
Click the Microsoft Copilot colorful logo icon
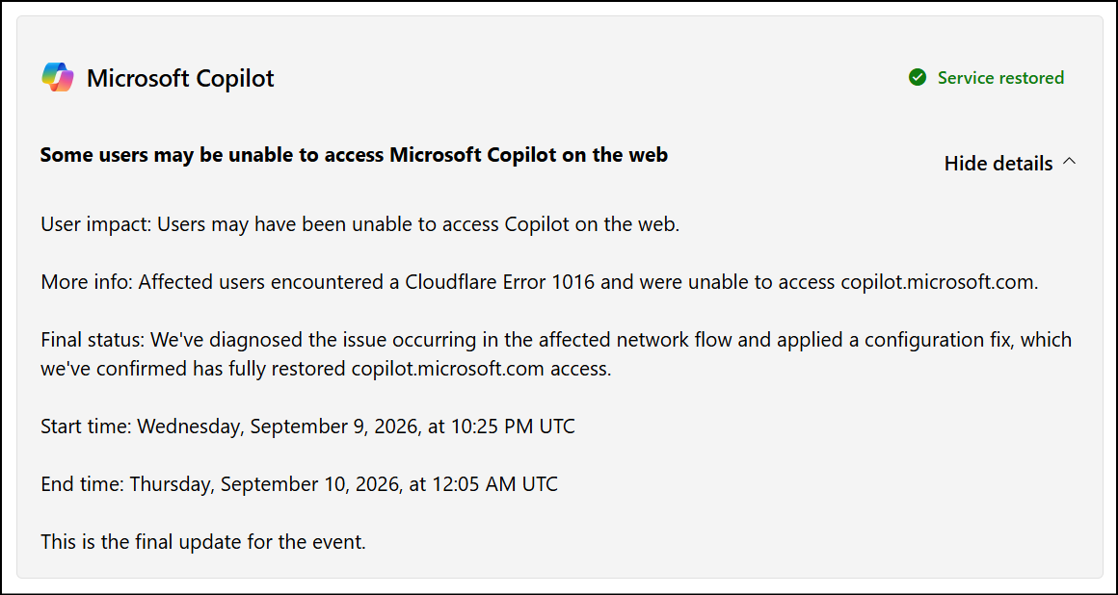58,78
